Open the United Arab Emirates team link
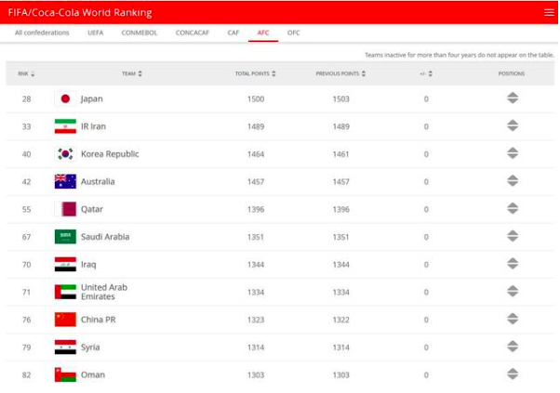Viewport: 560px width, 393px height. pyautogui.click(x=103, y=292)
